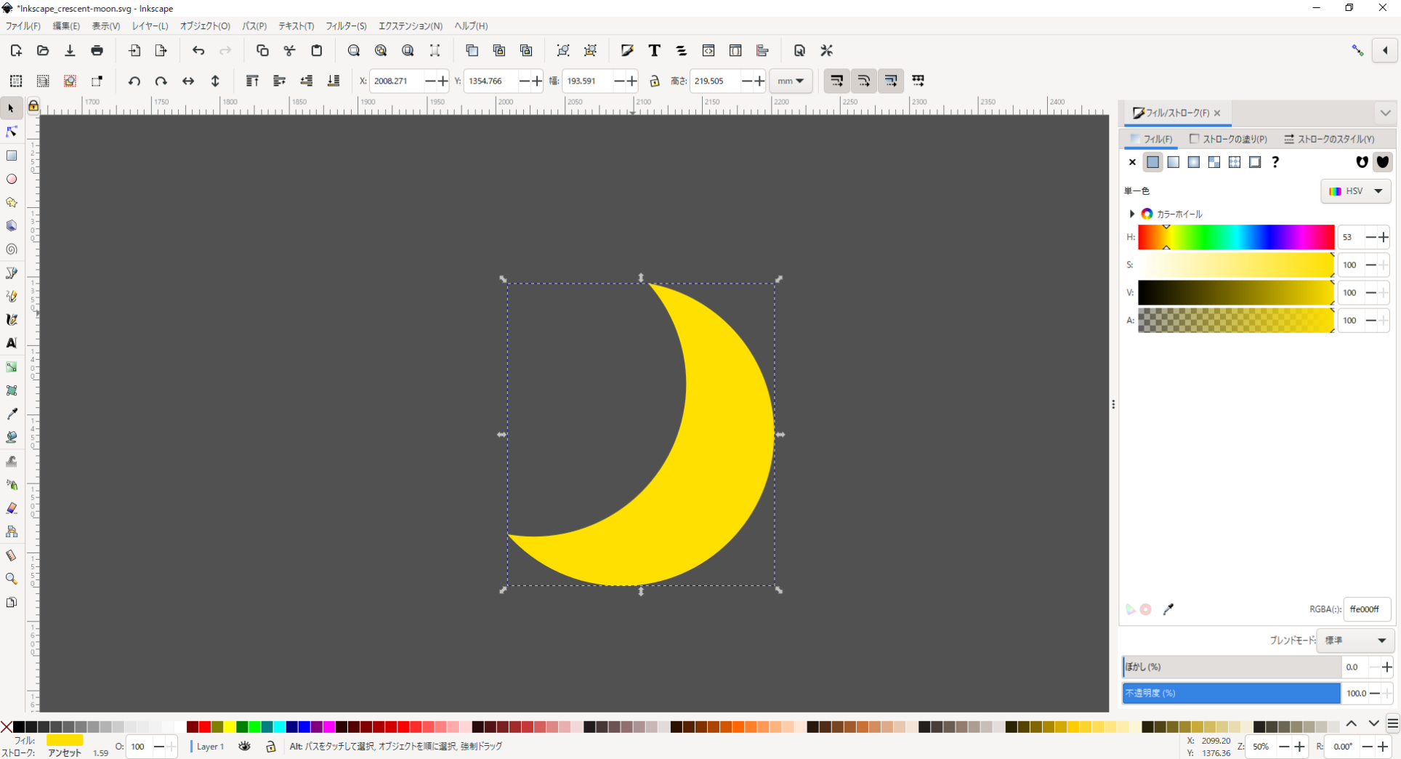
Task: Click the Undo icon in toolbar
Action: (198, 51)
